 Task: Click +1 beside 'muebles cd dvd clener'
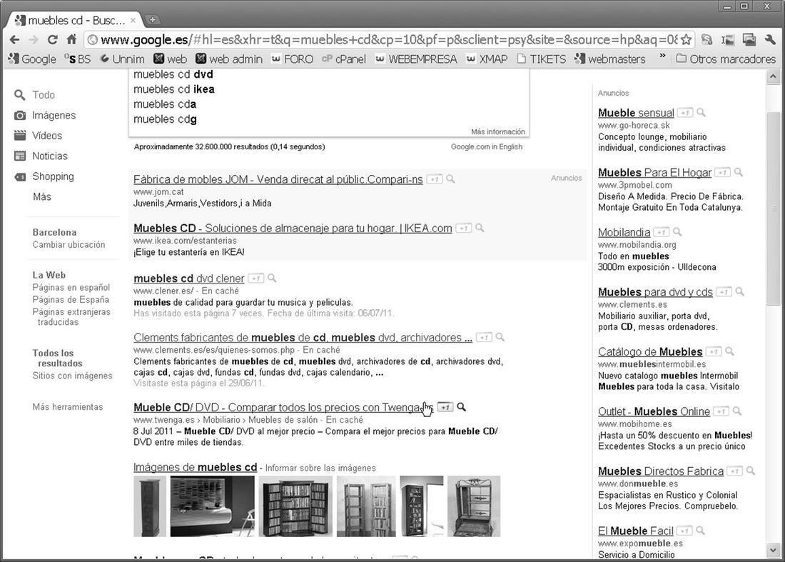(x=255, y=278)
